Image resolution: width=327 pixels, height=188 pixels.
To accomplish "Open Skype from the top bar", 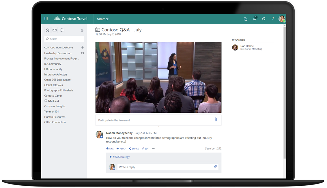I will click(245, 18).
